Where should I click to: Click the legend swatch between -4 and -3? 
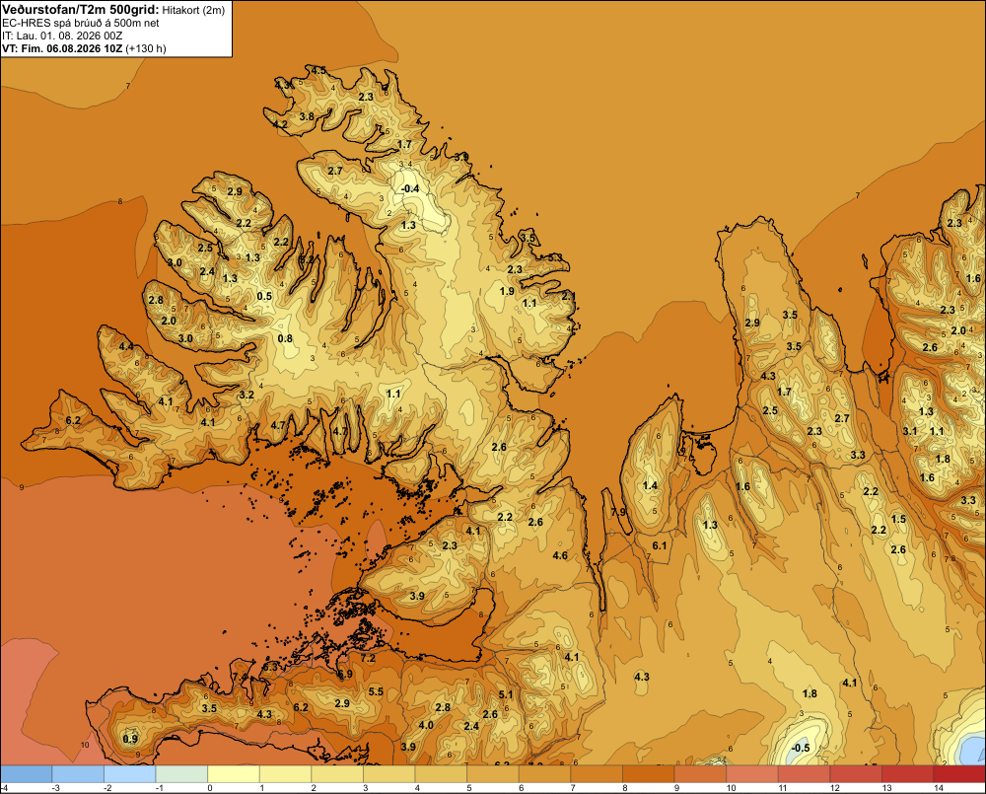(27, 774)
